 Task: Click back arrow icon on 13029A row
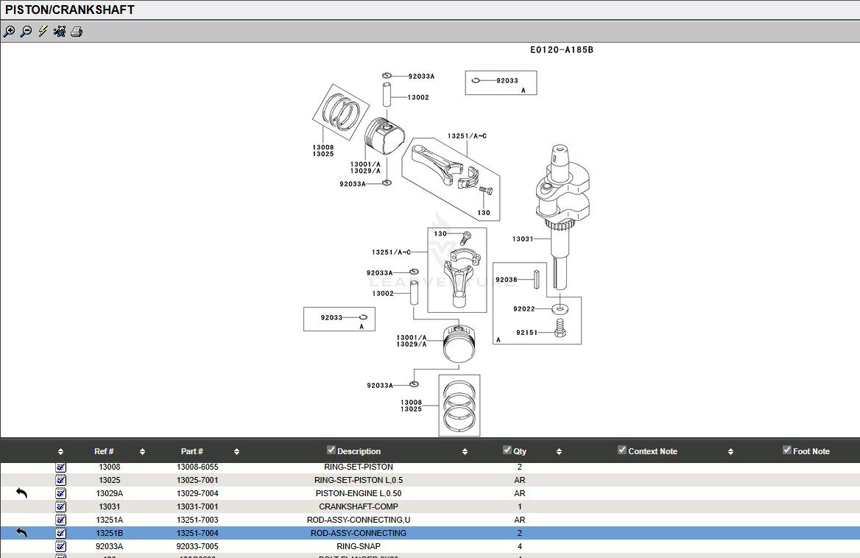(21, 493)
